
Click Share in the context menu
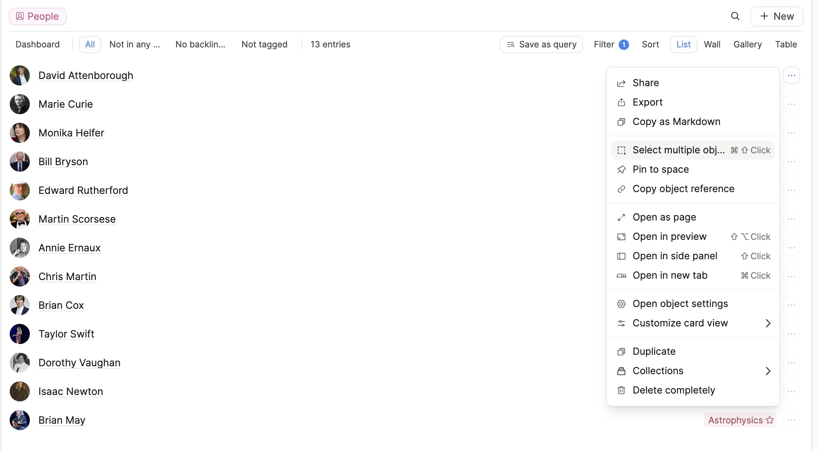(x=645, y=83)
